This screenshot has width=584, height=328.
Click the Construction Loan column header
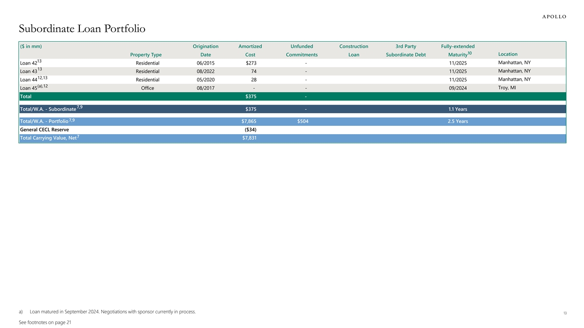pos(353,51)
